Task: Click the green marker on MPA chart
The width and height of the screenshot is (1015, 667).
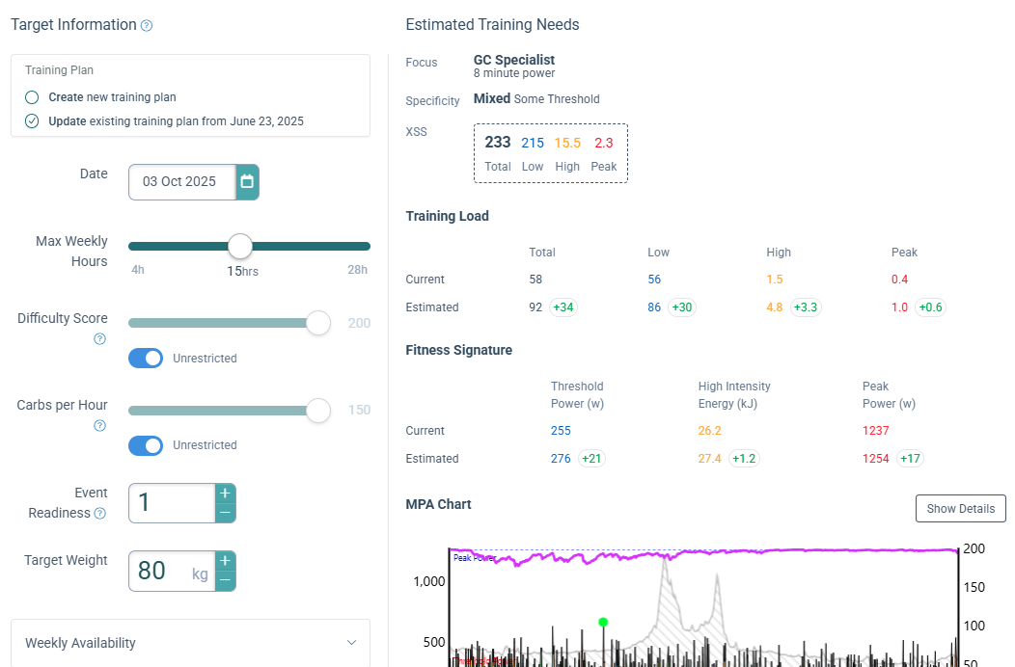Action: (x=603, y=623)
